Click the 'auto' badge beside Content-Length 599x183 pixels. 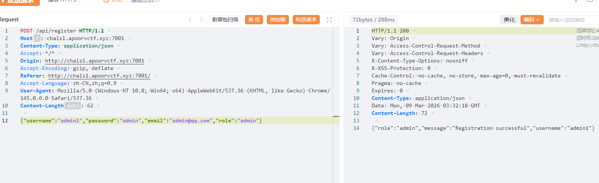[73, 106]
